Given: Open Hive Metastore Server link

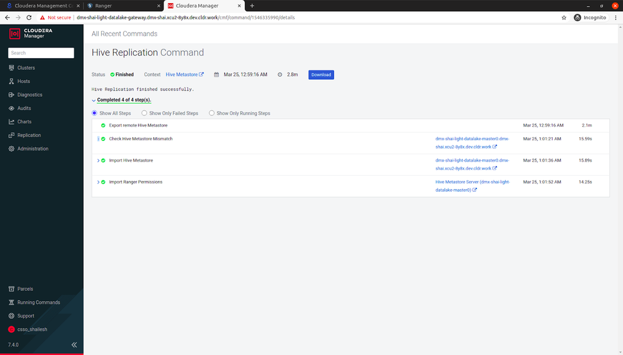Looking at the screenshot, I should (x=473, y=186).
